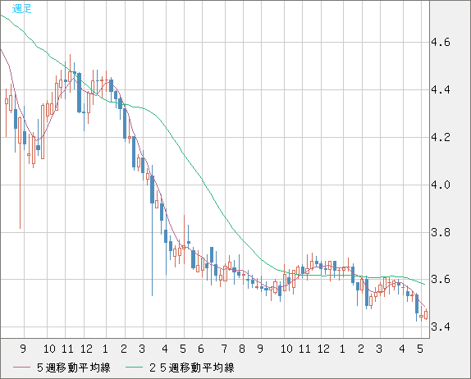Click the 3.6 price axis label
Image resolution: width=471 pixels, height=379 pixels.
point(441,279)
